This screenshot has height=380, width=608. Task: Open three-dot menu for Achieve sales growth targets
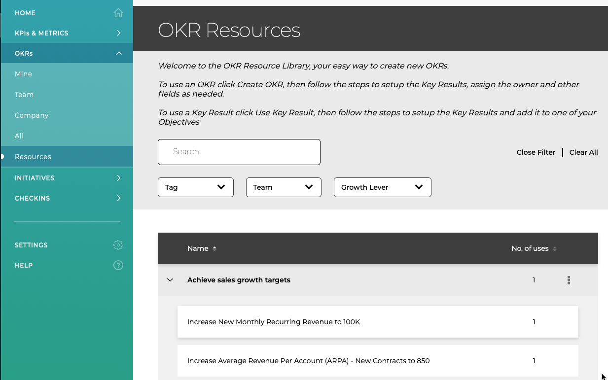pyautogui.click(x=569, y=280)
